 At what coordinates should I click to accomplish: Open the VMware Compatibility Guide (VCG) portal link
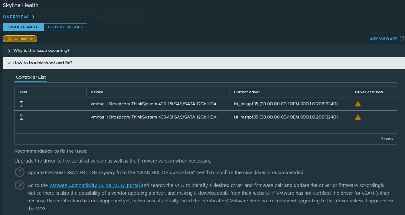coord(95,185)
